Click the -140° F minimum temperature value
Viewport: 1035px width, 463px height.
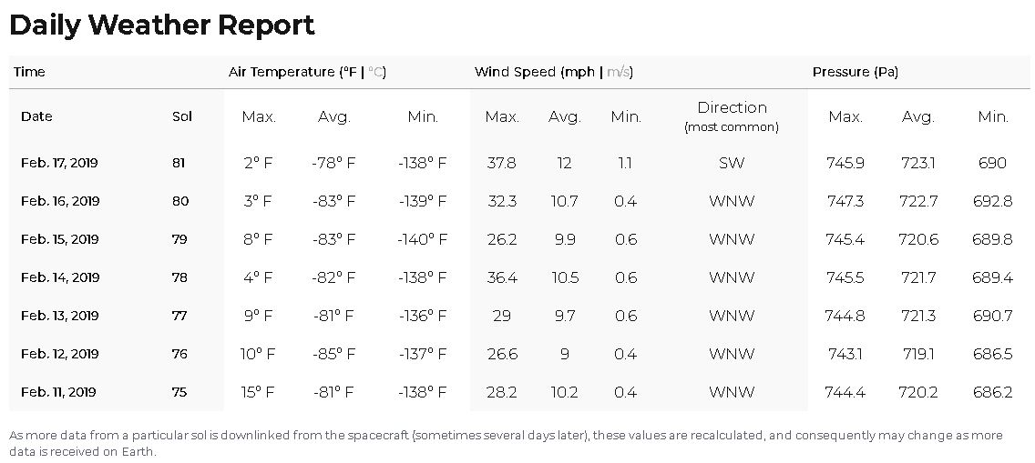coord(422,239)
